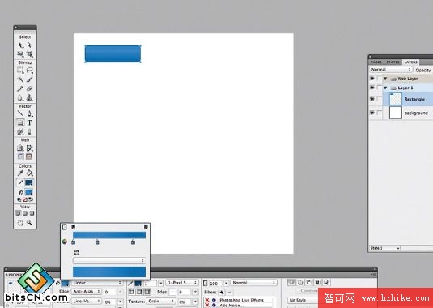Switch to the STATES tab
The image size is (433, 308).
tap(393, 62)
